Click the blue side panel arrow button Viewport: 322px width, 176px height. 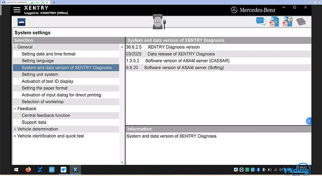309,121
